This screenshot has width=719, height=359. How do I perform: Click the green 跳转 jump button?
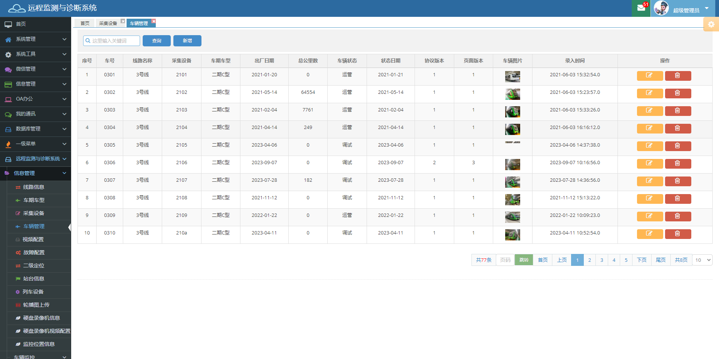[x=524, y=260]
